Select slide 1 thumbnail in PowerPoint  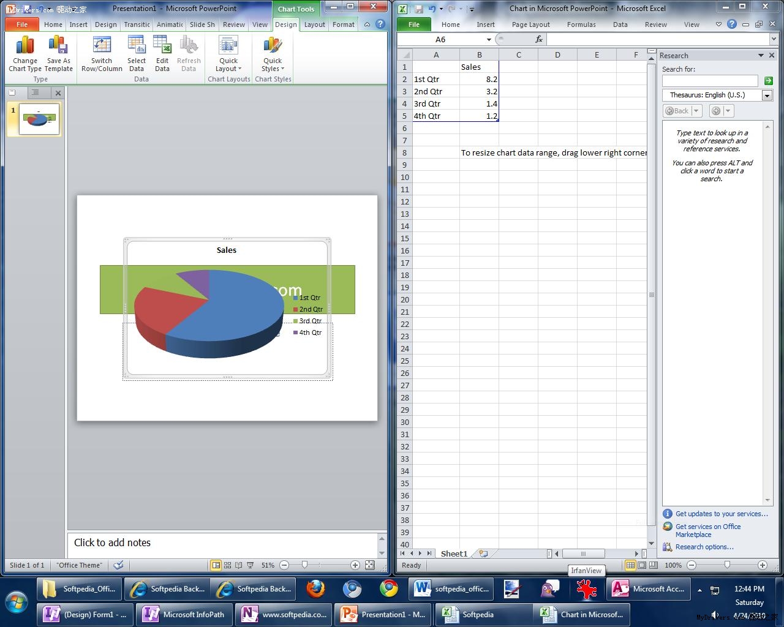pos(39,118)
